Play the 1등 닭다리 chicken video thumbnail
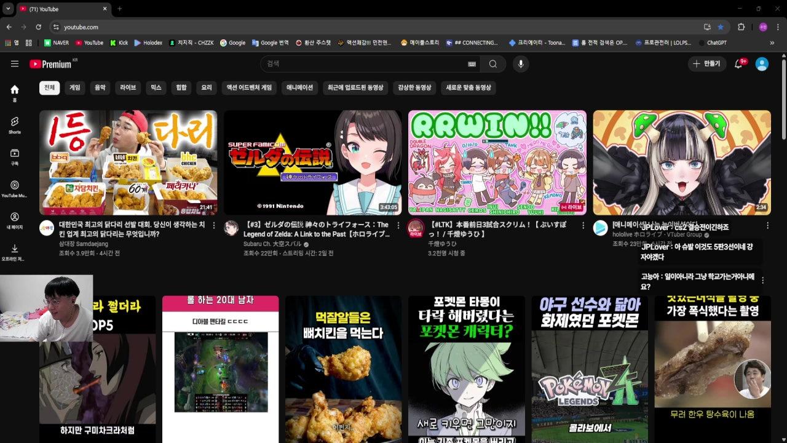Screen dimensions: 787x443 pyautogui.click(x=128, y=162)
